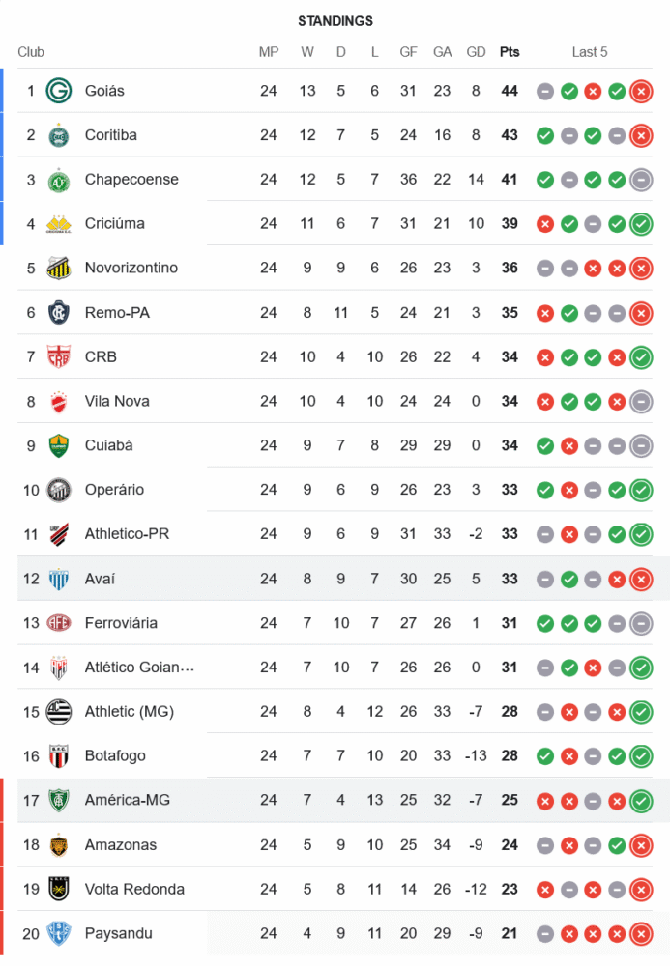The width and height of the screenshot is (670, 966).
Task: Click the Coritiba club crest icon
Action: [x=59, y=135]
